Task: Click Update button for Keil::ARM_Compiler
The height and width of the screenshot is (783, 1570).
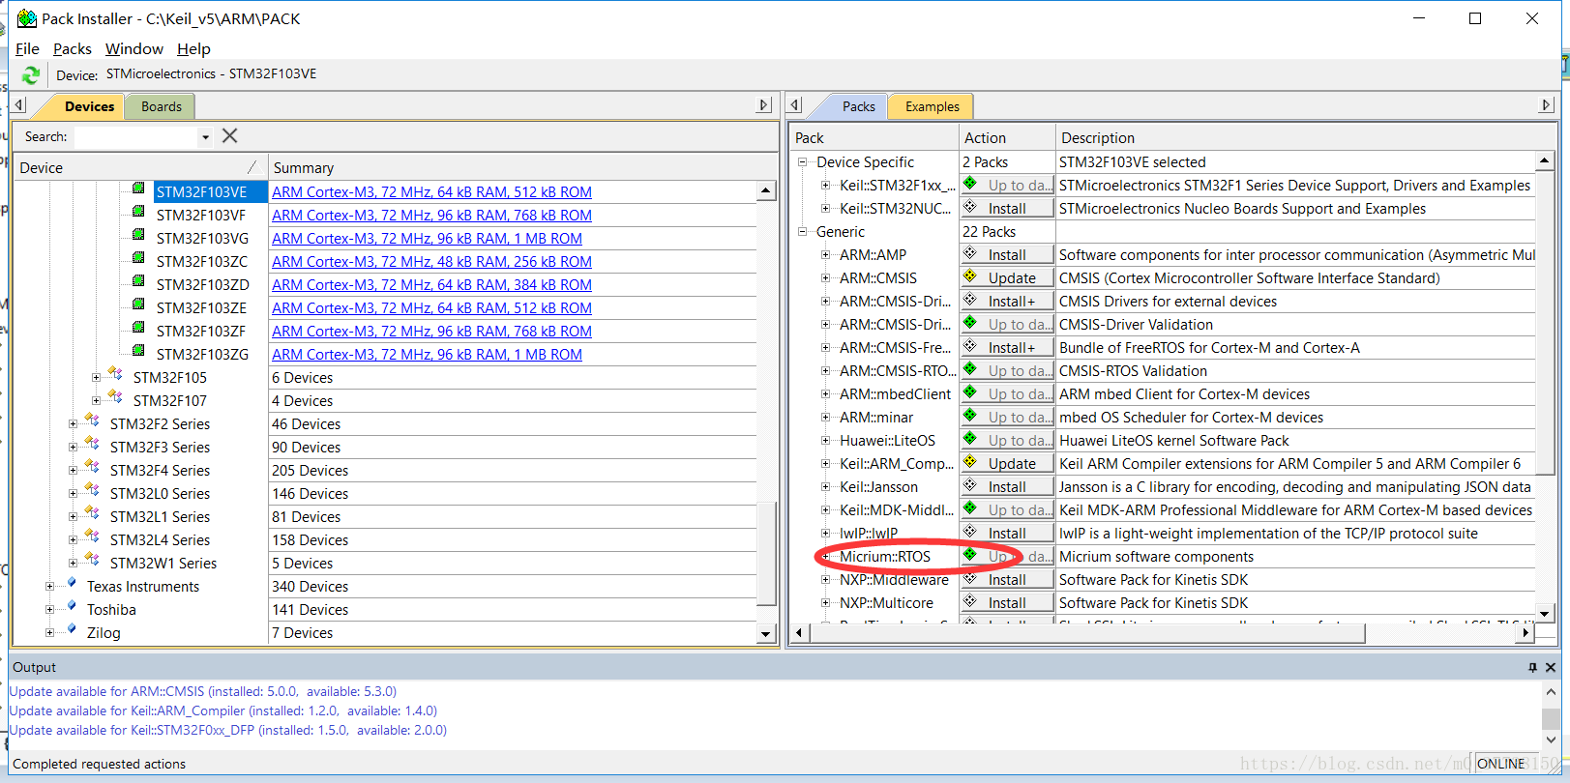Action: tap(1007, 463)
